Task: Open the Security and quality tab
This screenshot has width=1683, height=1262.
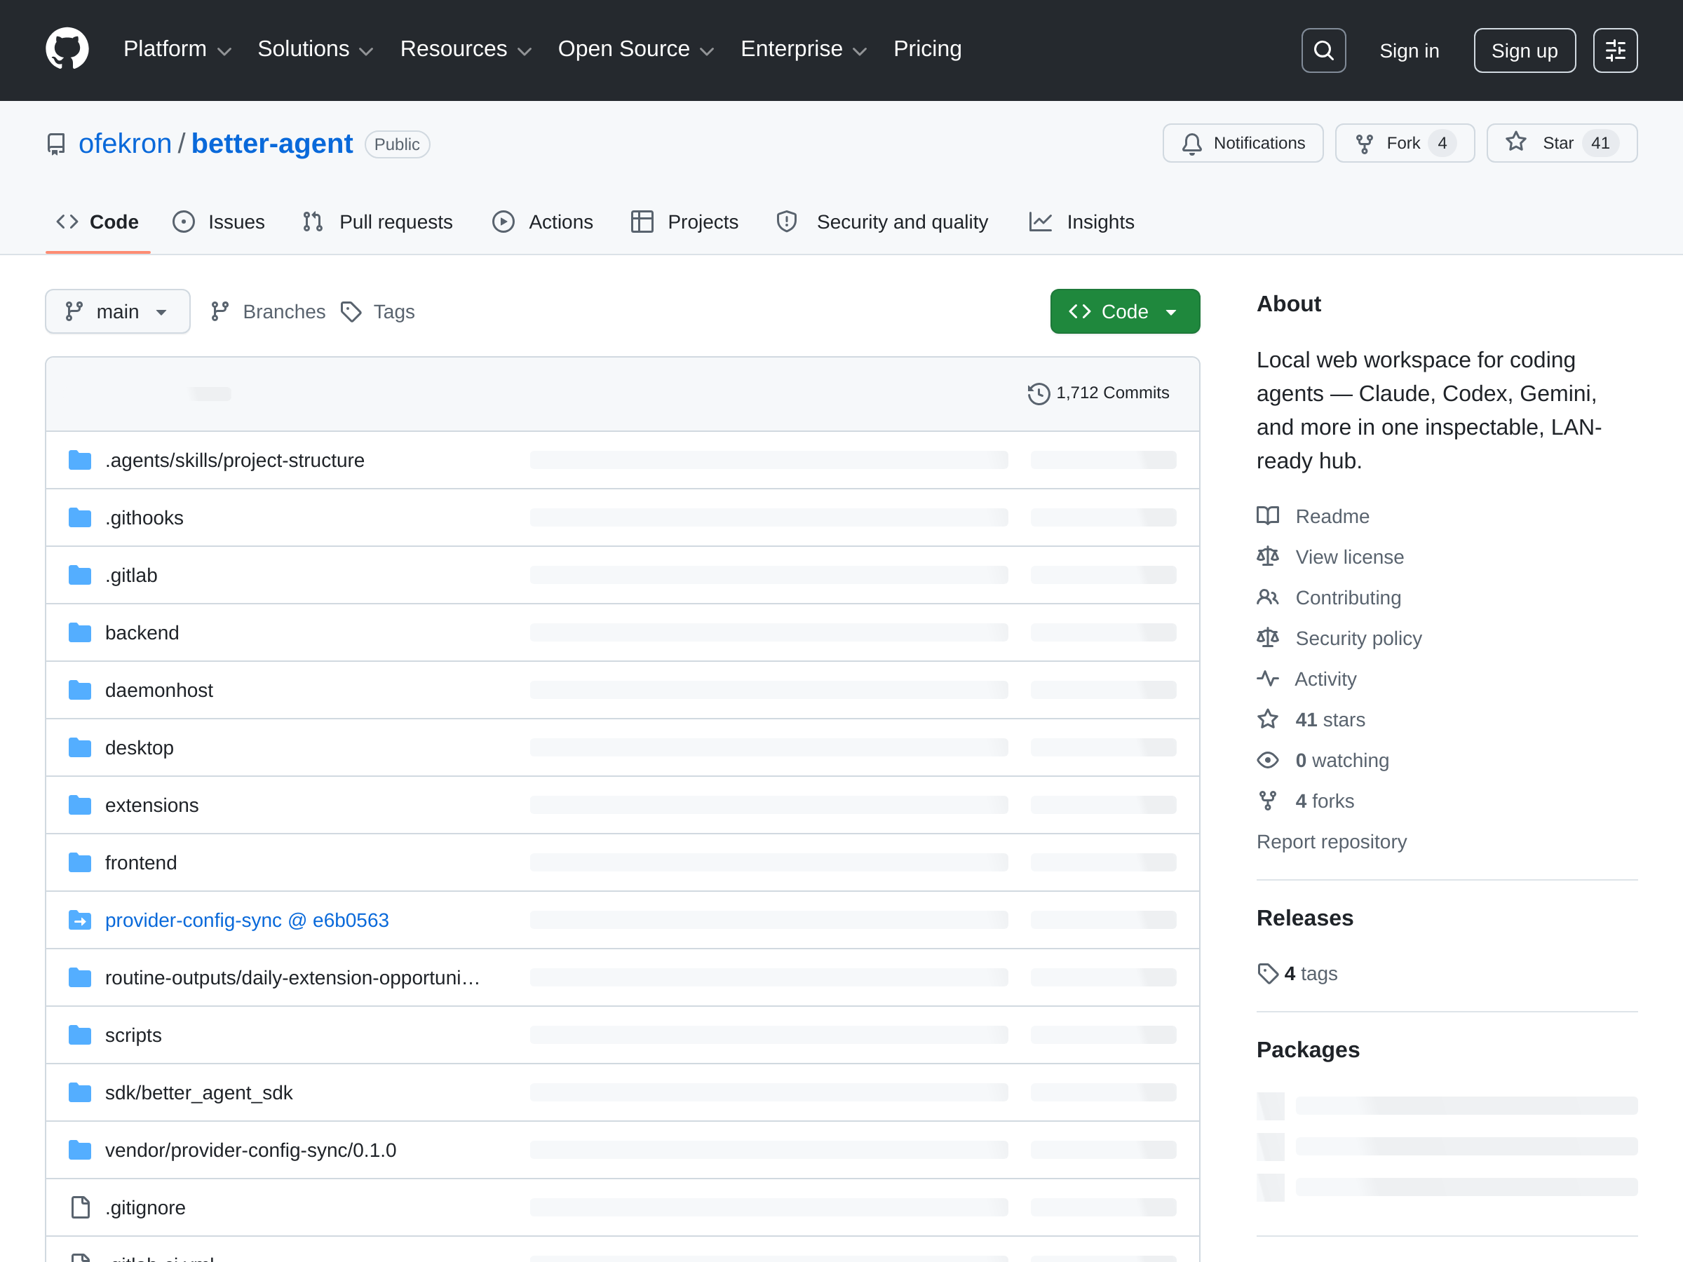Action: pos(883,222)
